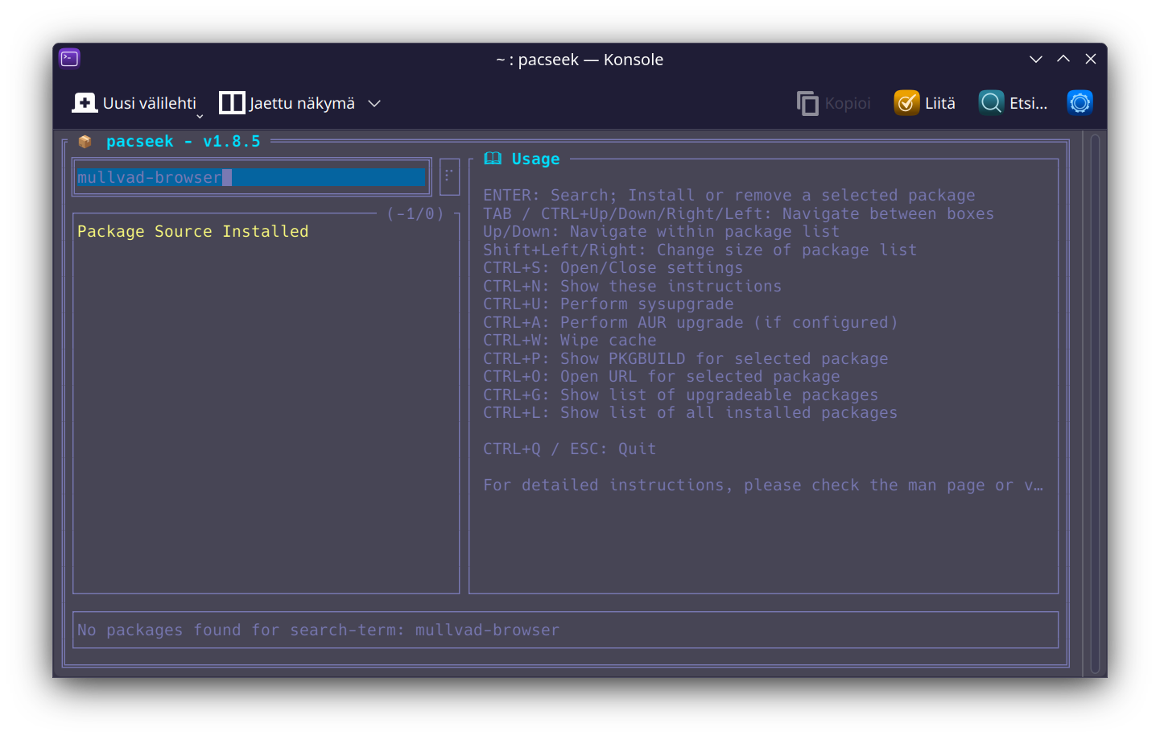Minimize the Konsole window
The height and width of the screenshot is (740, 1160).
[x=1036, y=59]
